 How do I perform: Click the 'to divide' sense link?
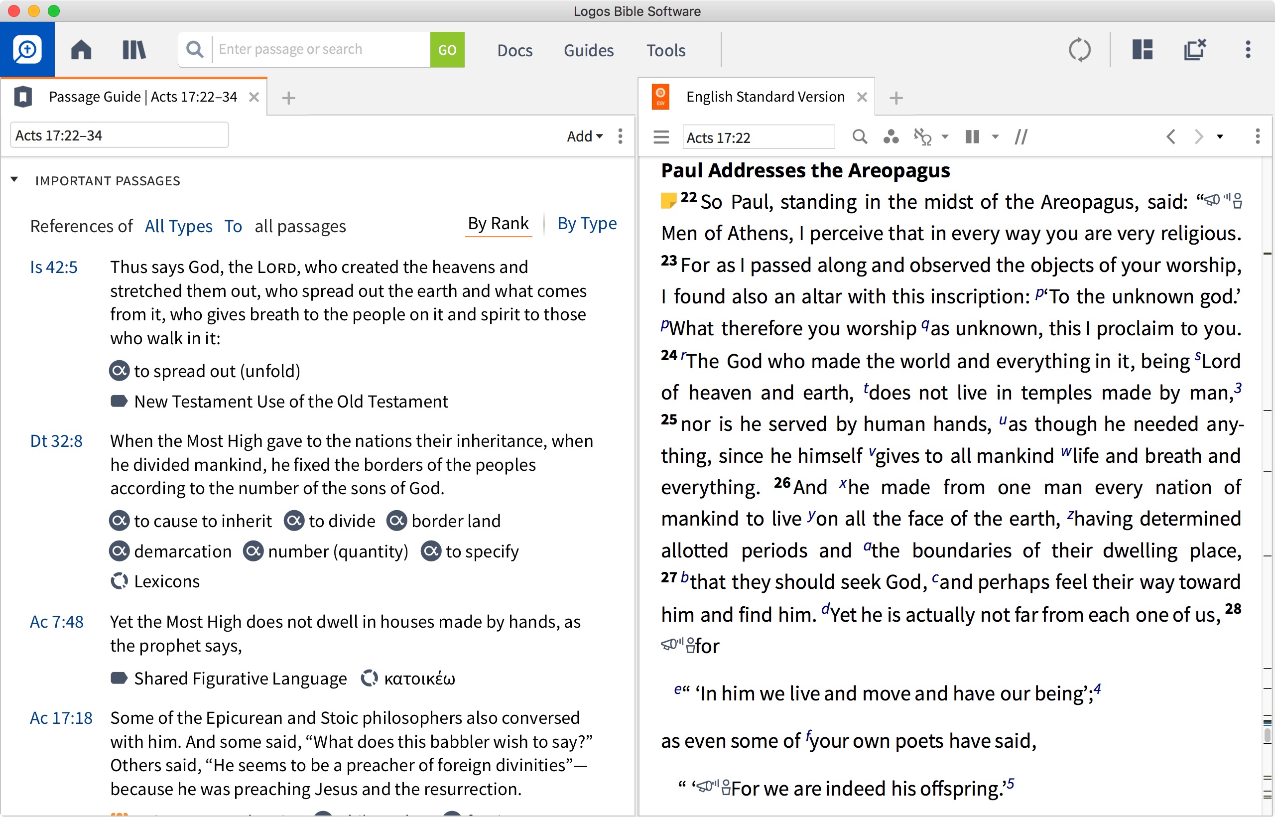pos(342,521)
